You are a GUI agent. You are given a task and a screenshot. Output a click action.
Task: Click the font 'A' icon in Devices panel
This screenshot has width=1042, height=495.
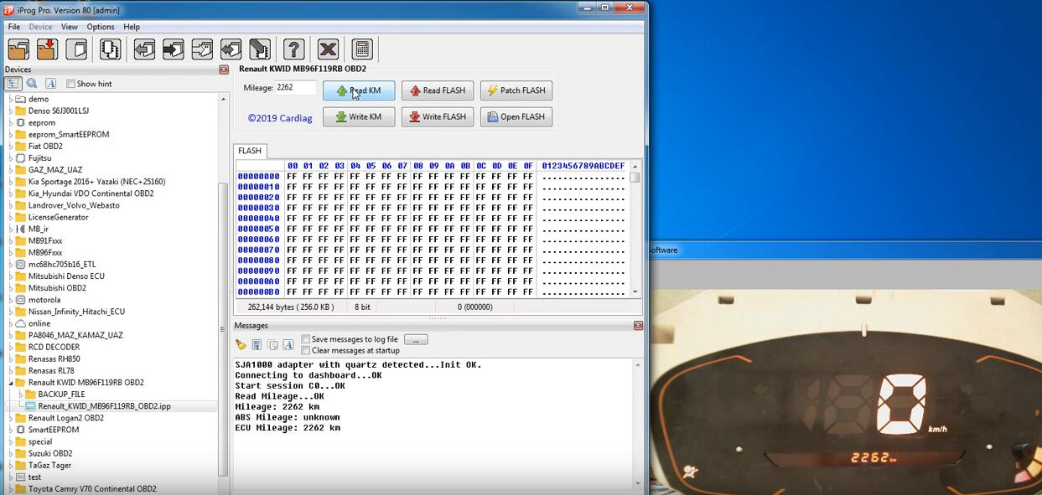coord(50,84)
